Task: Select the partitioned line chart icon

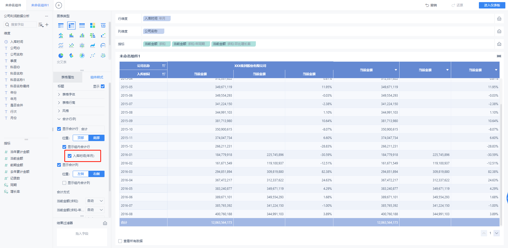Action: coord(61,46)
